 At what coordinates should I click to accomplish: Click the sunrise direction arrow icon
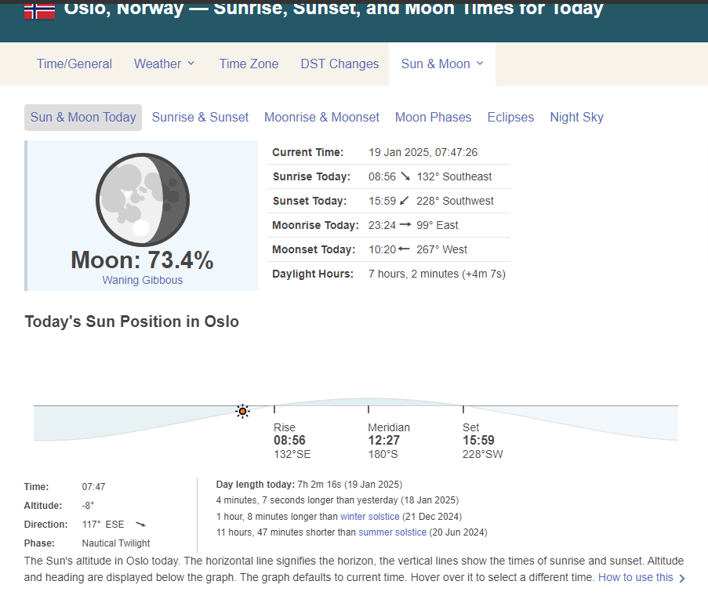tap(405, 176)
